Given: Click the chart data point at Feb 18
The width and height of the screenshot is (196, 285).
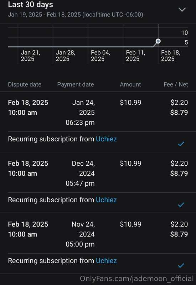Looking at the screenshot, I should (x=158, y=41).
